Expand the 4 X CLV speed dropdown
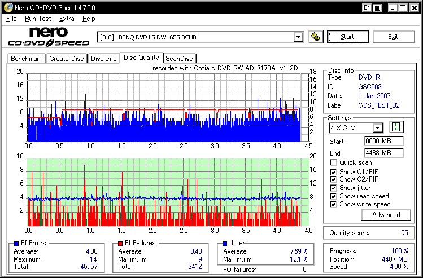 click(x=378, y=127)
